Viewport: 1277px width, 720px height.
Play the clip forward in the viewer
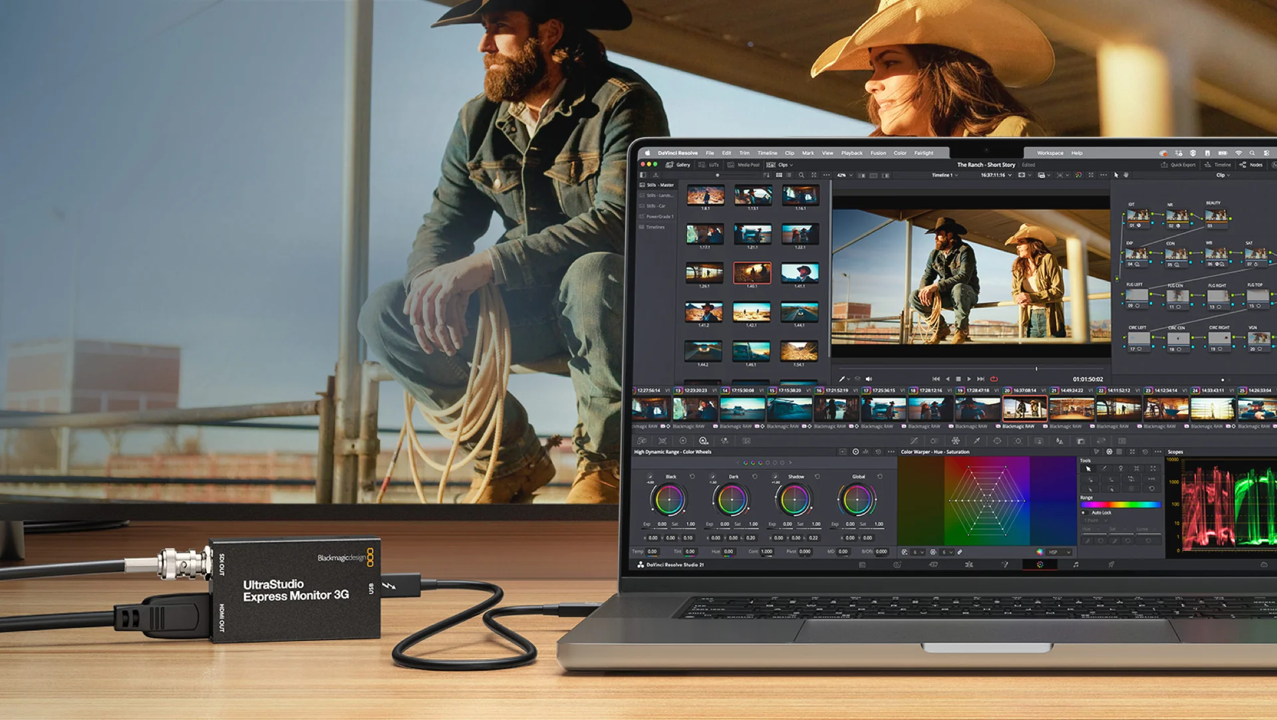pos(969,379)
